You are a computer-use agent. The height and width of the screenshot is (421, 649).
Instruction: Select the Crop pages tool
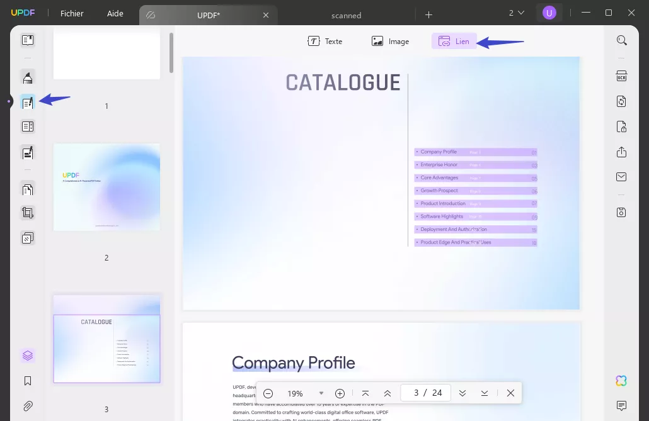coord(28,213)
